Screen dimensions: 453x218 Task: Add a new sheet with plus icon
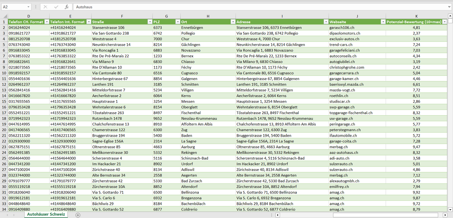point(78,215)
